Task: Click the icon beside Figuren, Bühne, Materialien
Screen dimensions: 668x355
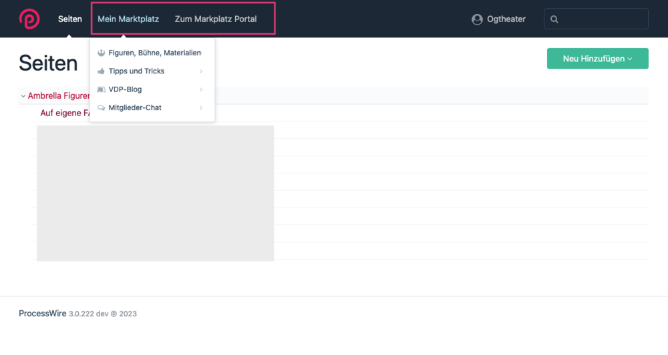Action: tap(102, 53)
